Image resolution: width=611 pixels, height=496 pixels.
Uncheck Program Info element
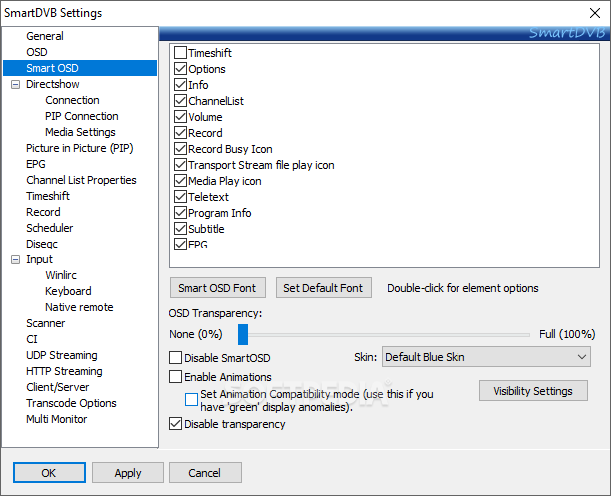180,213
